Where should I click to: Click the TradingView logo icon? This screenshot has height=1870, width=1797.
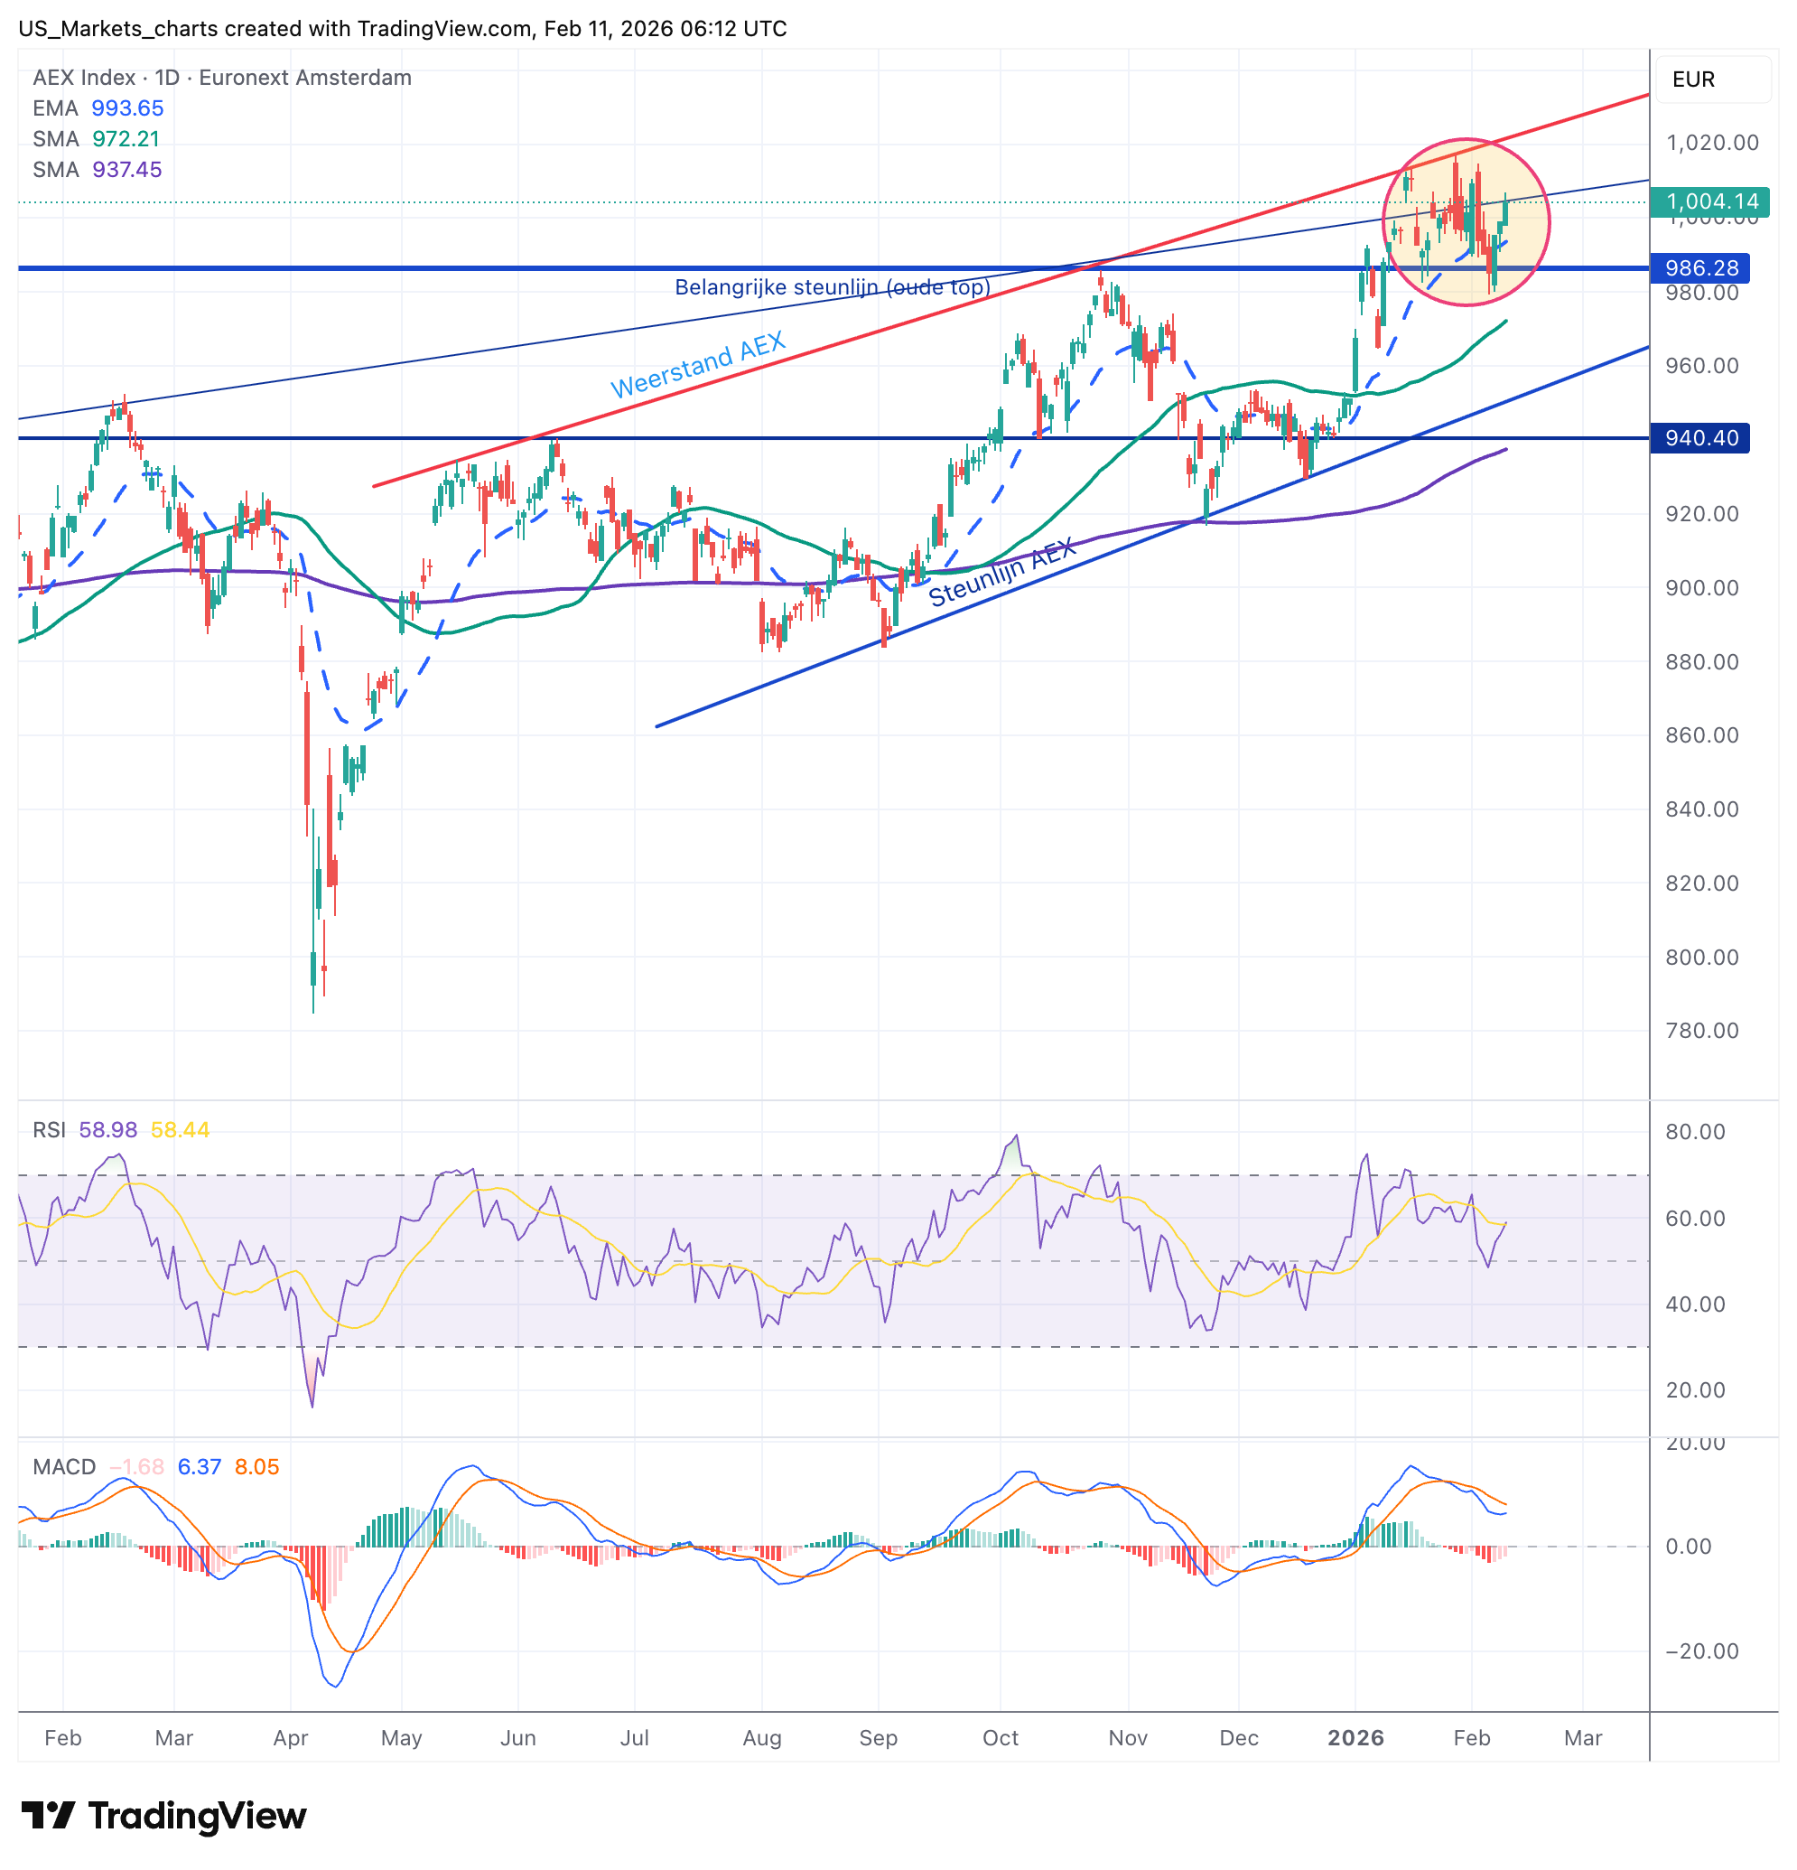click(48, 1816)
